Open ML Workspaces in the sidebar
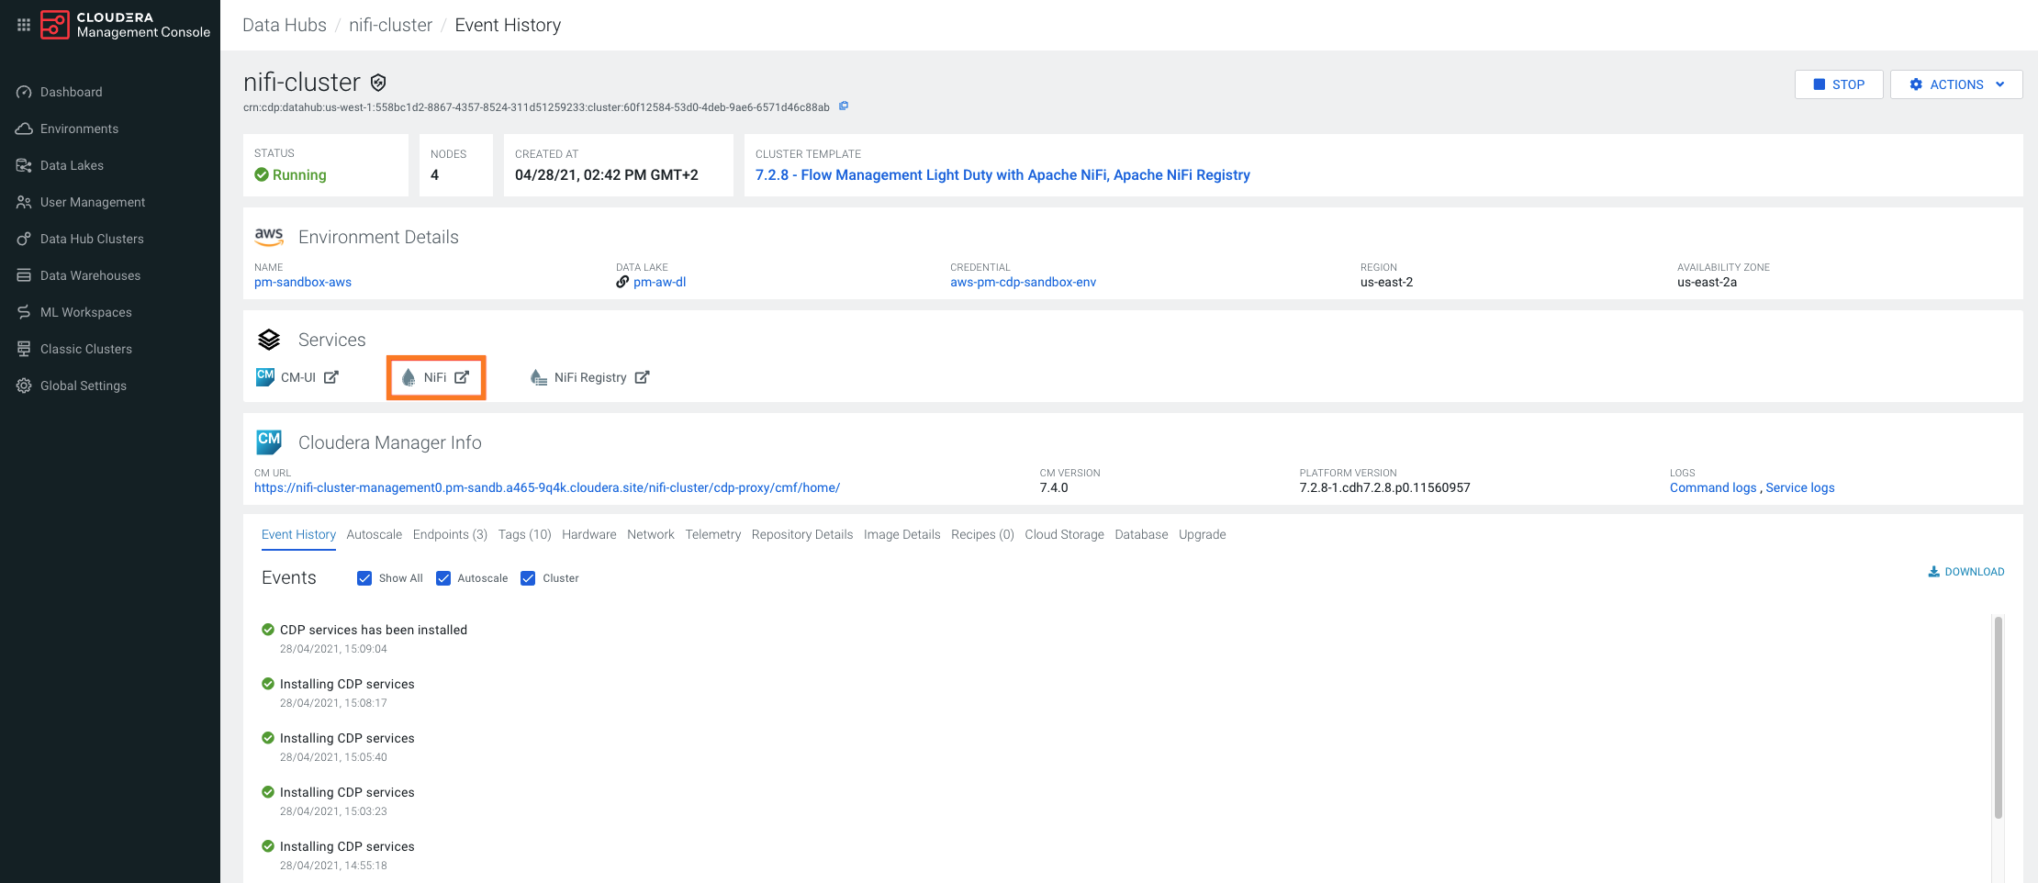 click(85, 312)
